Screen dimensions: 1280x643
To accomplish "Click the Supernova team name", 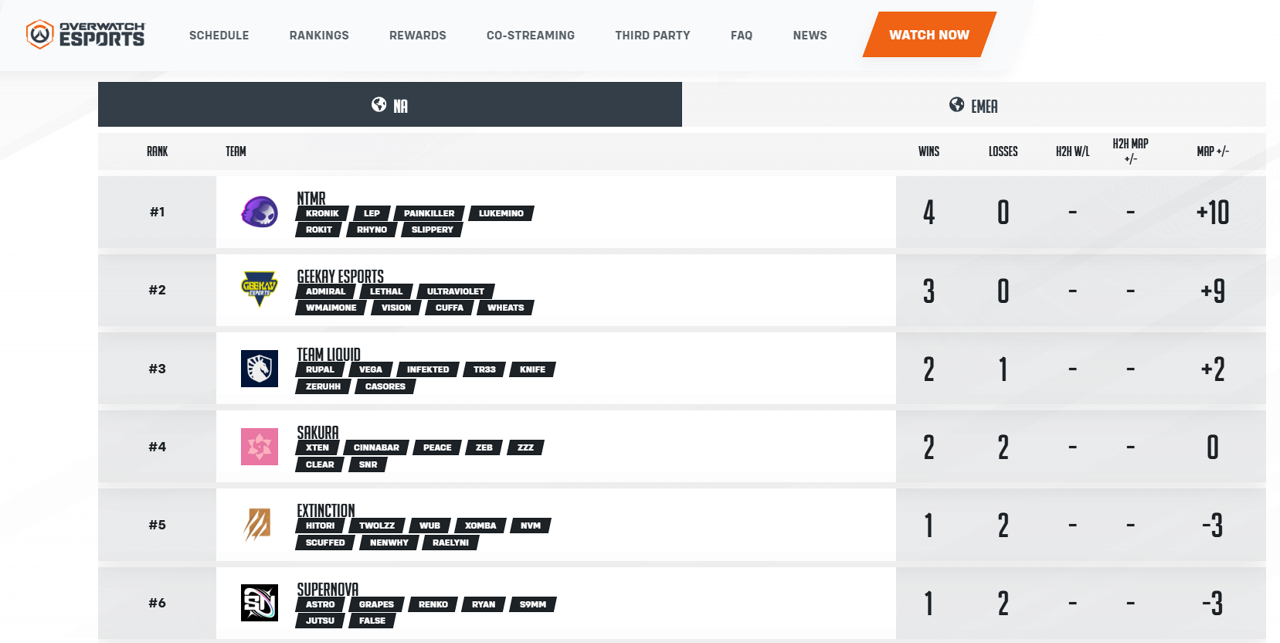I will point(328,590).
